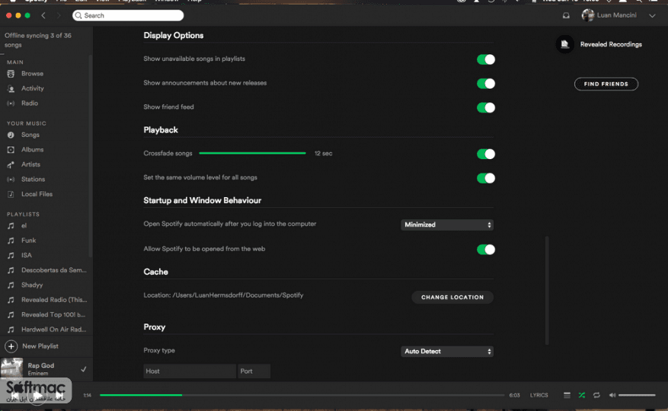
Task: Go forward with the right arrow
Action: pyautogui.click(x=59, y=15)
